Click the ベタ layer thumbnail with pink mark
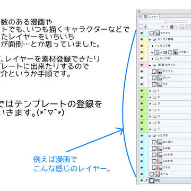Viewport: 191px width, 191px height. (x=160, y=84)
